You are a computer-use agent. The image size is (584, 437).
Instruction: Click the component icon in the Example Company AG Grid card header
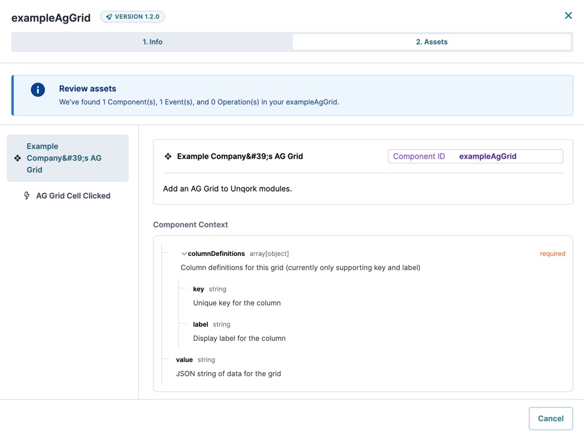coord(168,156)
